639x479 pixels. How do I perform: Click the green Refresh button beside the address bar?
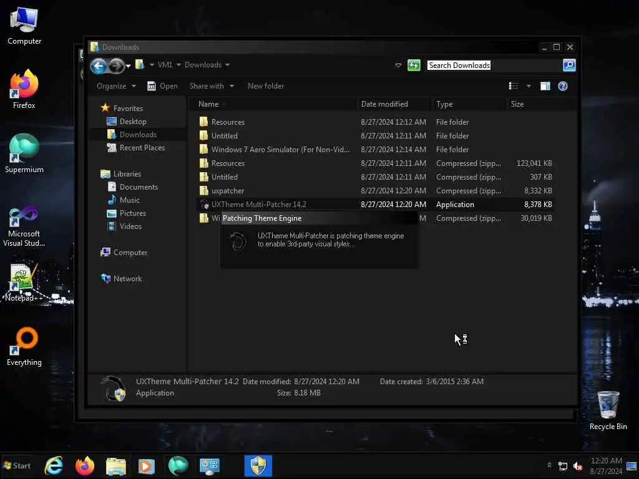pos(414,65)
